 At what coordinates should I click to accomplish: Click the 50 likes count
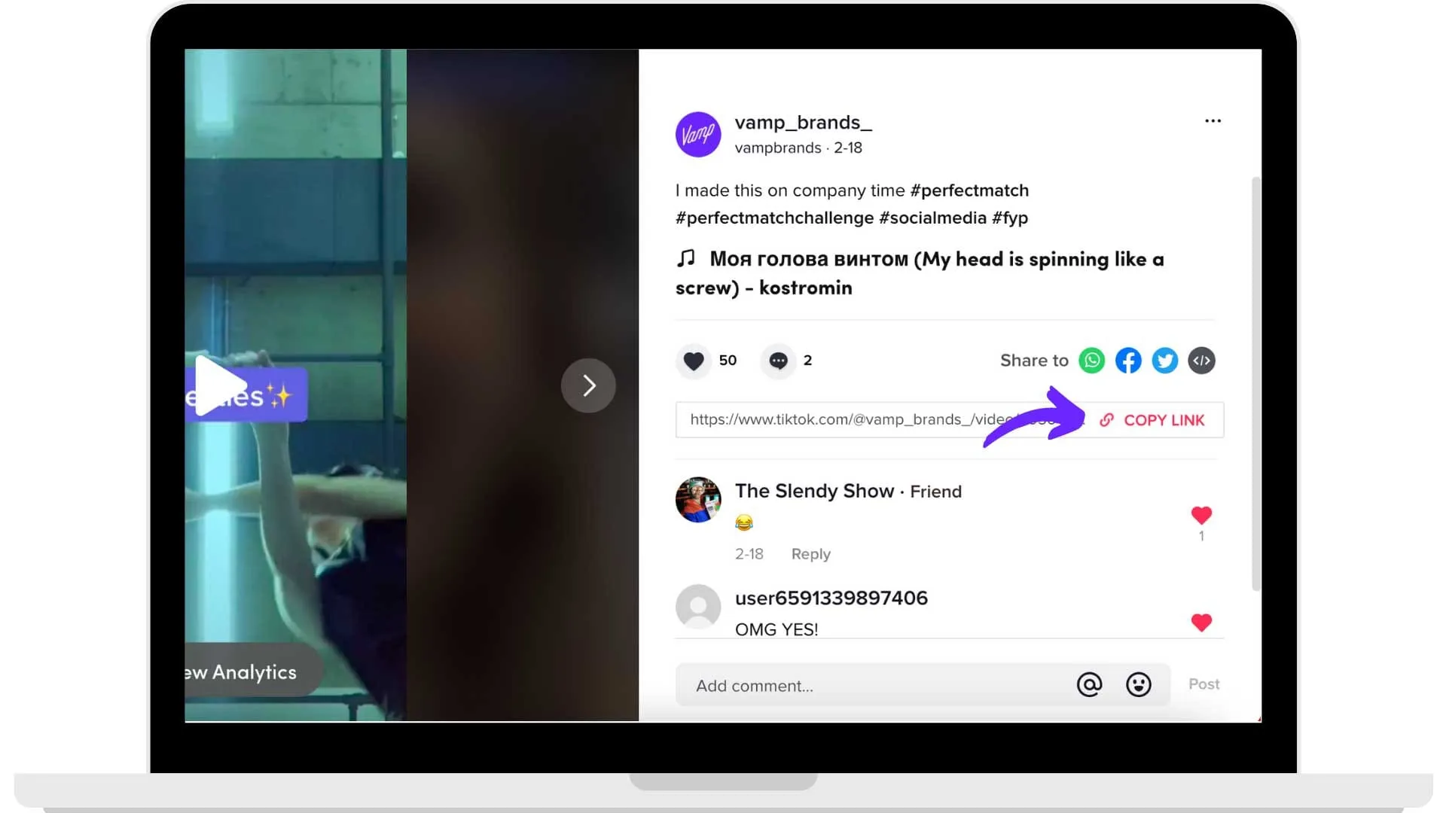pyautogui.click(x=728, y=361)
